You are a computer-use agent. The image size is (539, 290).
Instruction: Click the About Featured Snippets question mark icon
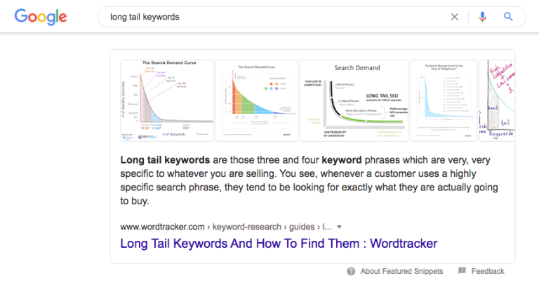click(x=351, y=272)
